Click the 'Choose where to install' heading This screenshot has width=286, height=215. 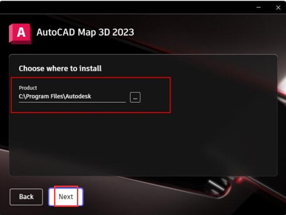click(60, 68)
